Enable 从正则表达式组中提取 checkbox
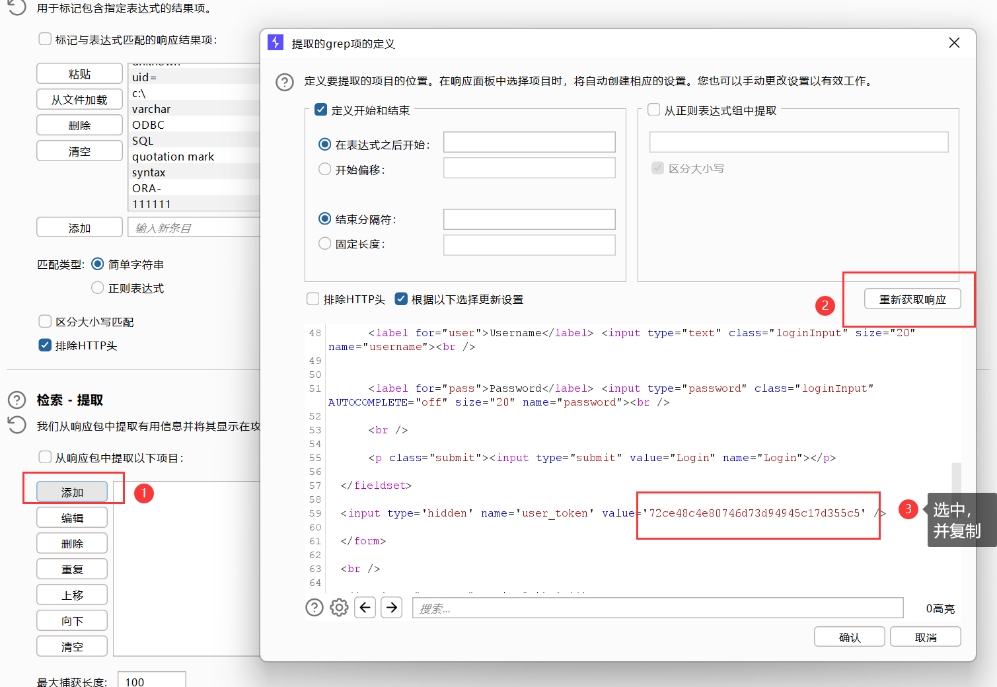Viewport: 997px width, 687px height. [x=654, y=110]
